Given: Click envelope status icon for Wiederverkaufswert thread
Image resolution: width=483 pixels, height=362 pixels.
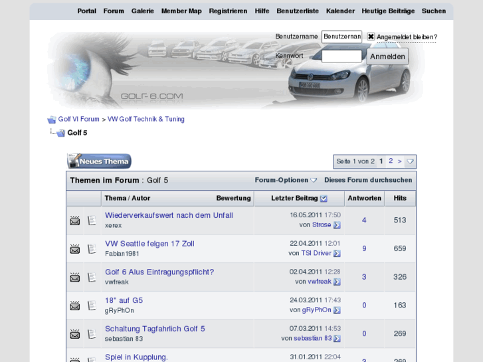Looking at the screenshot, I should tap(74, 221).
